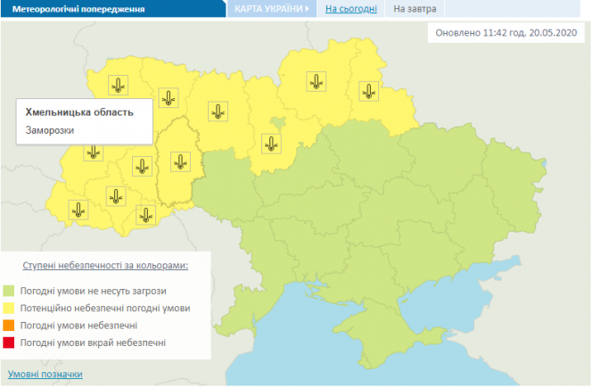593x388 pixels.
Task: Click the Заморозки text in tooltip
Action: click(x=50, y=130)
